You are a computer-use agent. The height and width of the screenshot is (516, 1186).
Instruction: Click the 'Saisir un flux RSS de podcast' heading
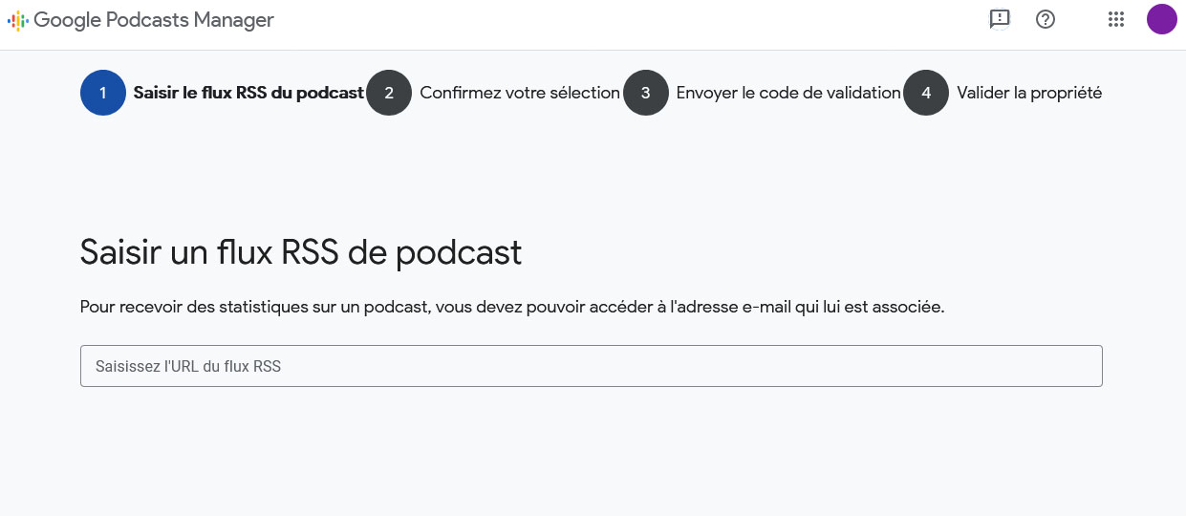[301, 252]
